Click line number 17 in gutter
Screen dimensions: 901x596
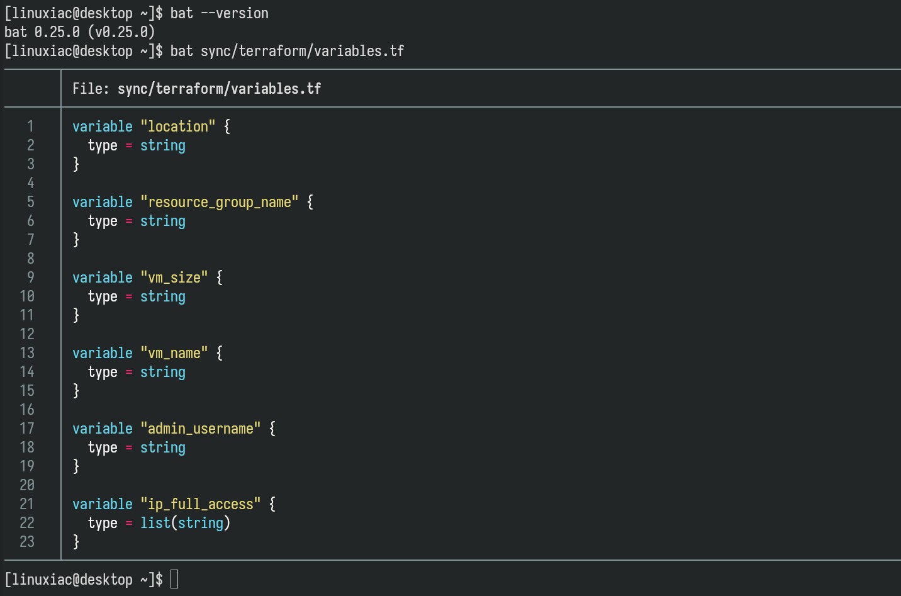point(27,429)
